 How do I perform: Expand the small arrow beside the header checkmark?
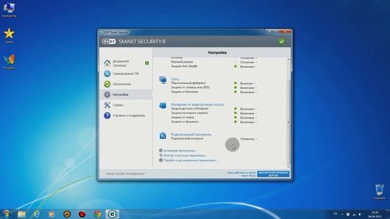287,42
